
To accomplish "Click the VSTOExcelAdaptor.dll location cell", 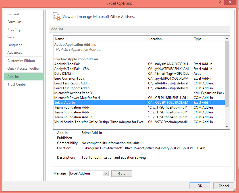I will click(168, 122).
